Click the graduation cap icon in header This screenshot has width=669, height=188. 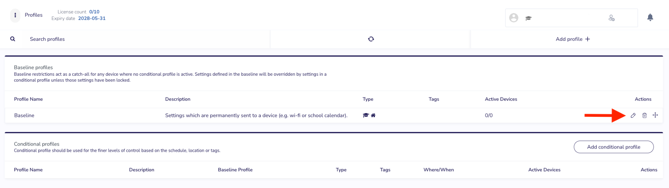coord(529,18)
